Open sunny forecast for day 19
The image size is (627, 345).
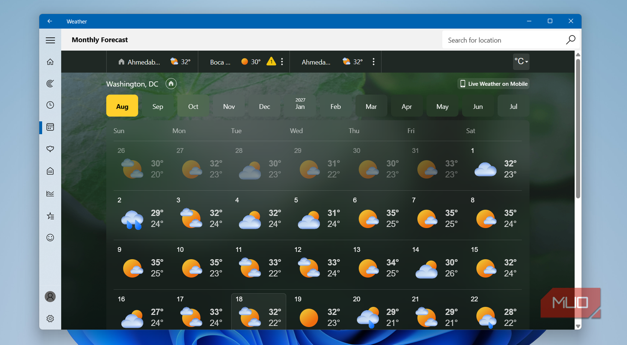pos(317,312)
